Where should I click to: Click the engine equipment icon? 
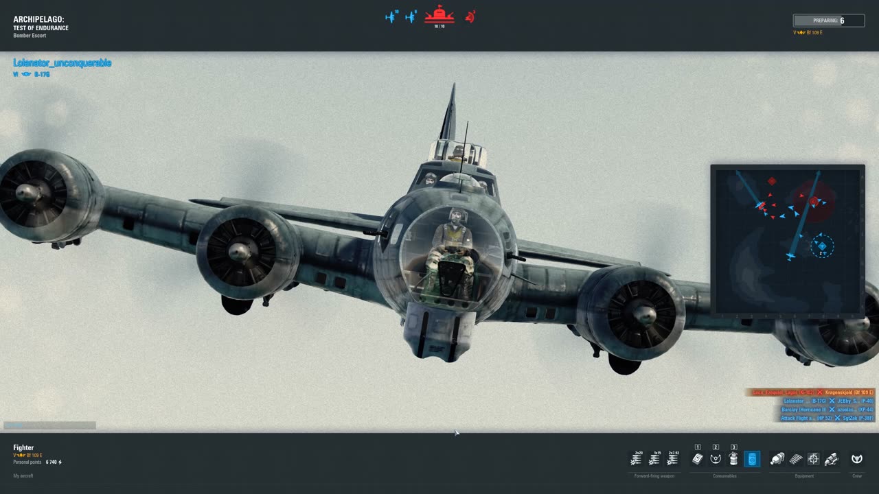(x=777, y=459)
